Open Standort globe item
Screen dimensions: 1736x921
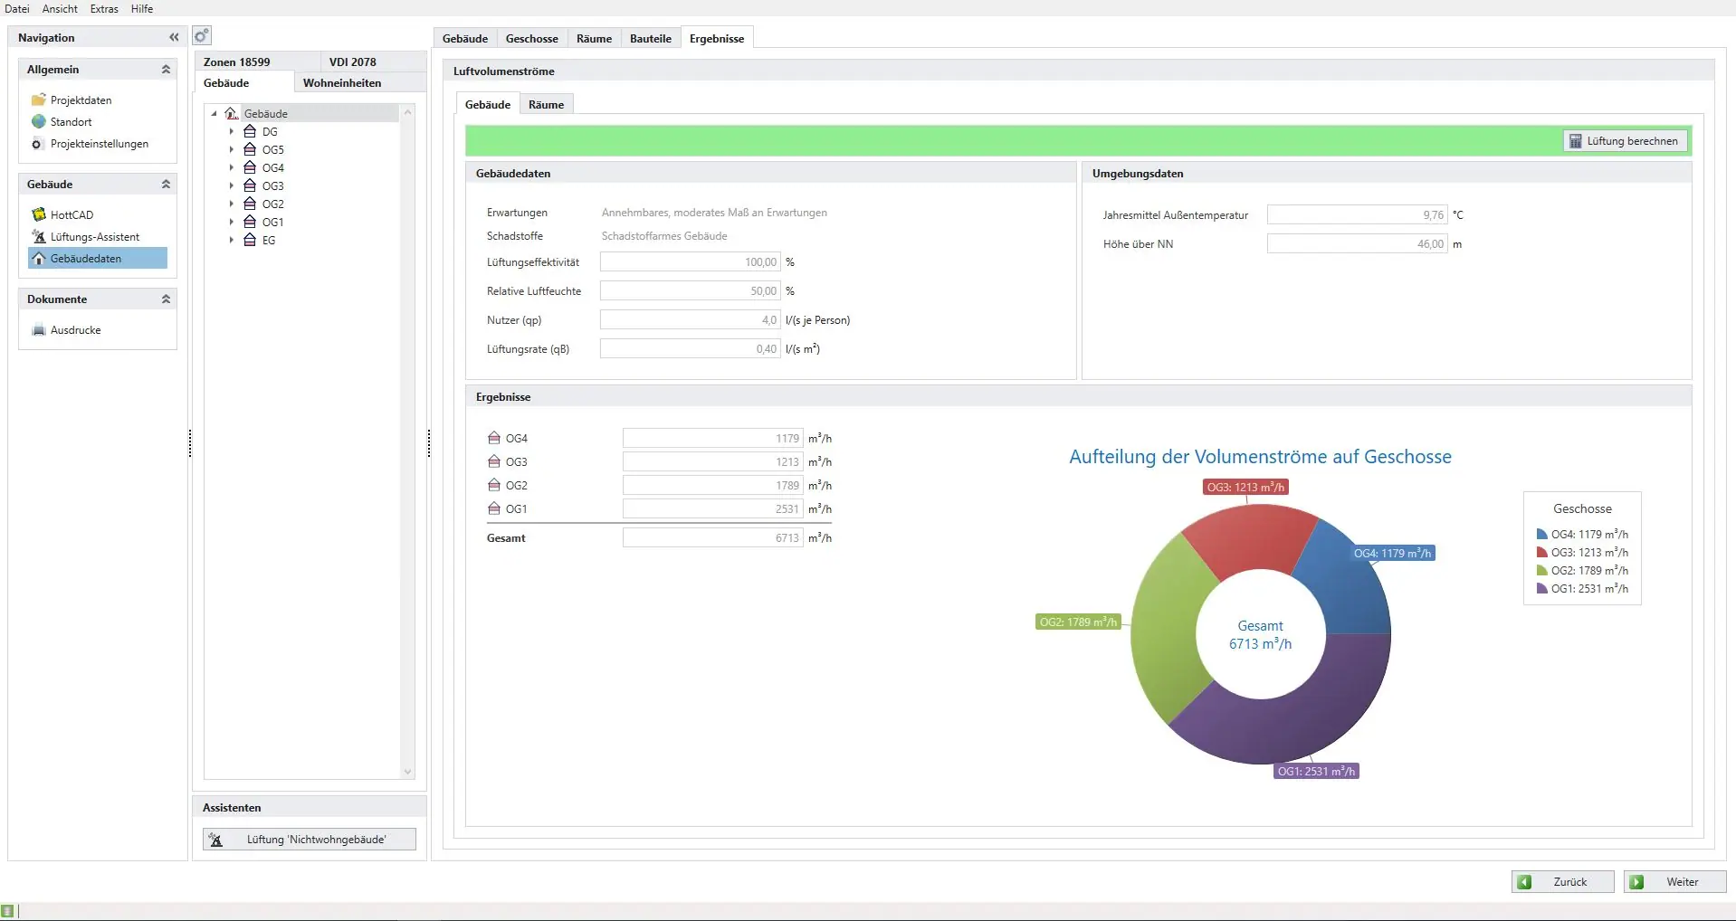click(x=71, y=122)
